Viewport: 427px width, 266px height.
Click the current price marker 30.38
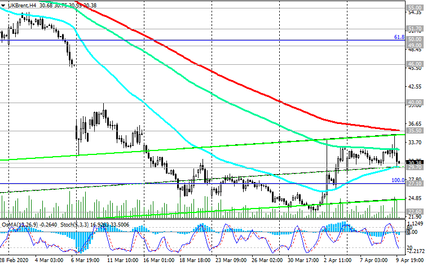415,162
